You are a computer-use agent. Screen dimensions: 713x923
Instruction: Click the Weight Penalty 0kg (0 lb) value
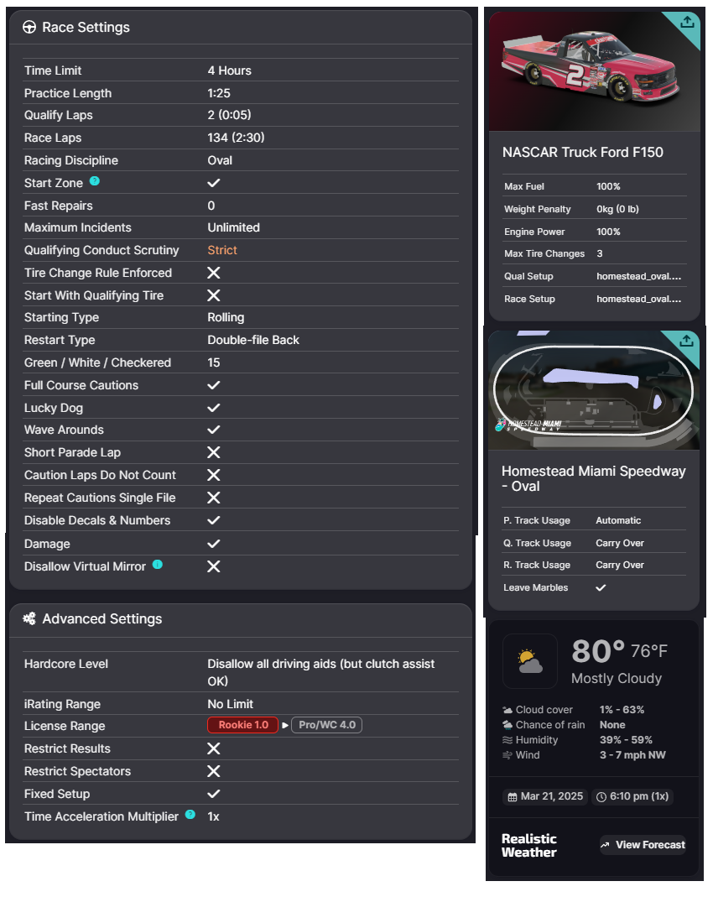pyautogui.click(x=617, y=209)
